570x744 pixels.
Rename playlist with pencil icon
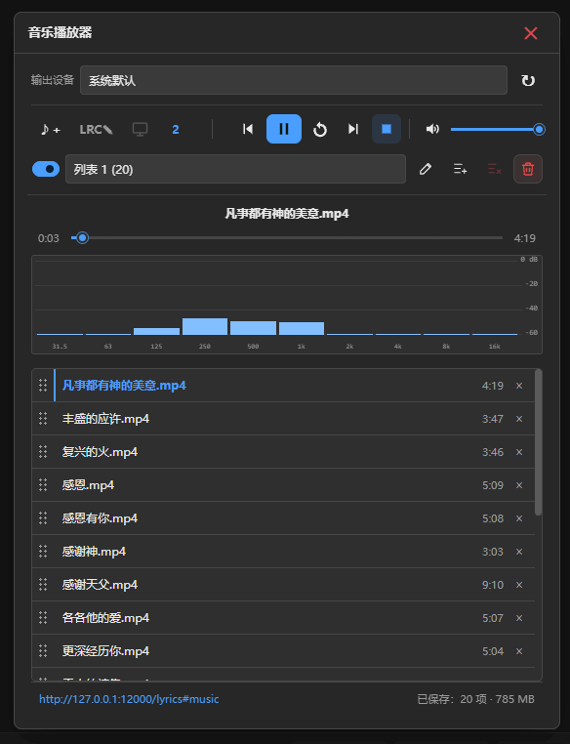[x=426, y=169]
